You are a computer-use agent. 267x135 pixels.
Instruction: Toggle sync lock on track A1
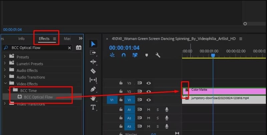[140, 109]
